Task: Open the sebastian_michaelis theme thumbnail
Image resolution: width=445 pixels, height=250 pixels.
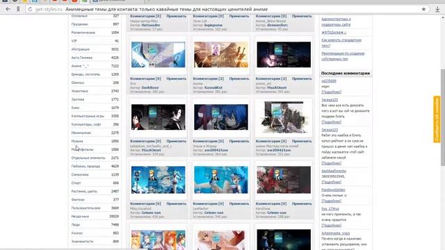Action: click(x=158, y=117)
